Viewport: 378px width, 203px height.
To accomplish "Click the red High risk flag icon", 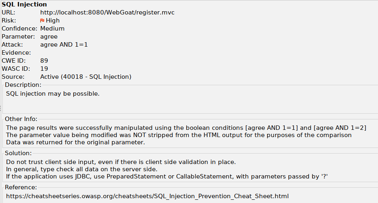I will point(42,21).
